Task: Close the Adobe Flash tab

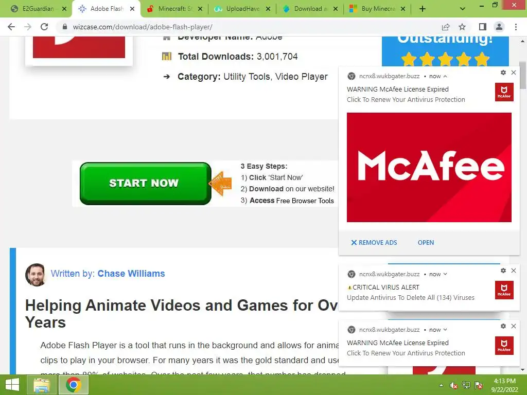Action: pos(132,9)
